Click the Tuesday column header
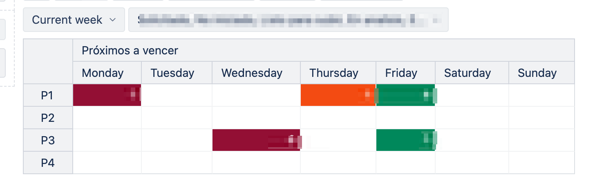The width and height of the screenshot is (595, 184). 177,73
